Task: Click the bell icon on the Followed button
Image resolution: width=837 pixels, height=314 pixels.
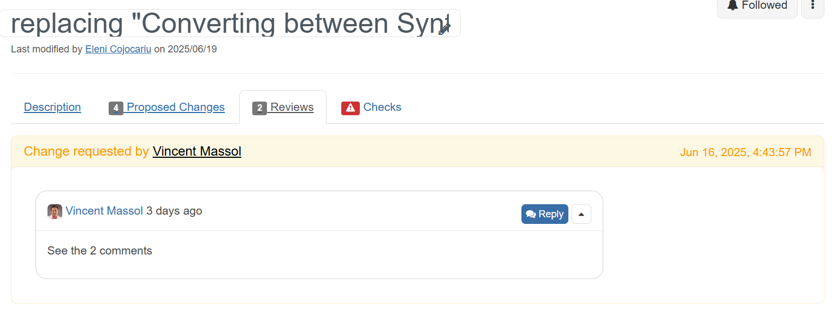Action: tap(733, 5)
